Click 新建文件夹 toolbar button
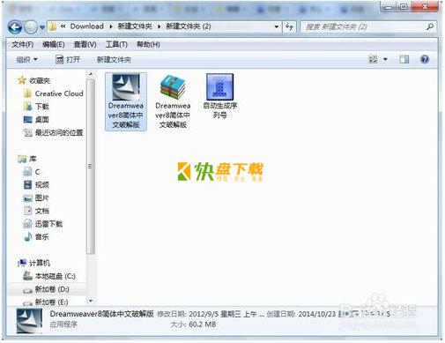The height and width of the screenshot is (343, 445). point(114,60)
